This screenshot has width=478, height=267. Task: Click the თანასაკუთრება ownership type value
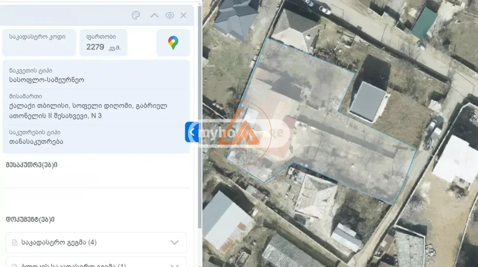[36, 141]
